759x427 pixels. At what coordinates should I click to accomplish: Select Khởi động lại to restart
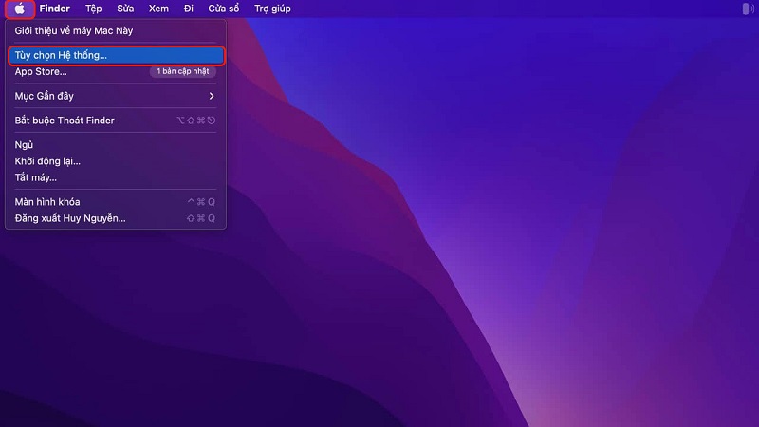point(47,161)
